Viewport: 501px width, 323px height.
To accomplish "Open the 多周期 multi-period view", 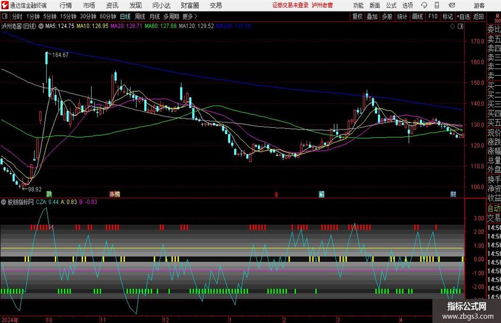I will click(x=171, y=16).
